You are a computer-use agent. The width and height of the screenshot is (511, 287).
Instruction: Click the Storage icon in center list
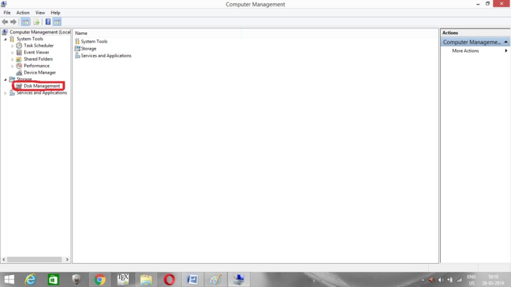click(x=77, y=48)
